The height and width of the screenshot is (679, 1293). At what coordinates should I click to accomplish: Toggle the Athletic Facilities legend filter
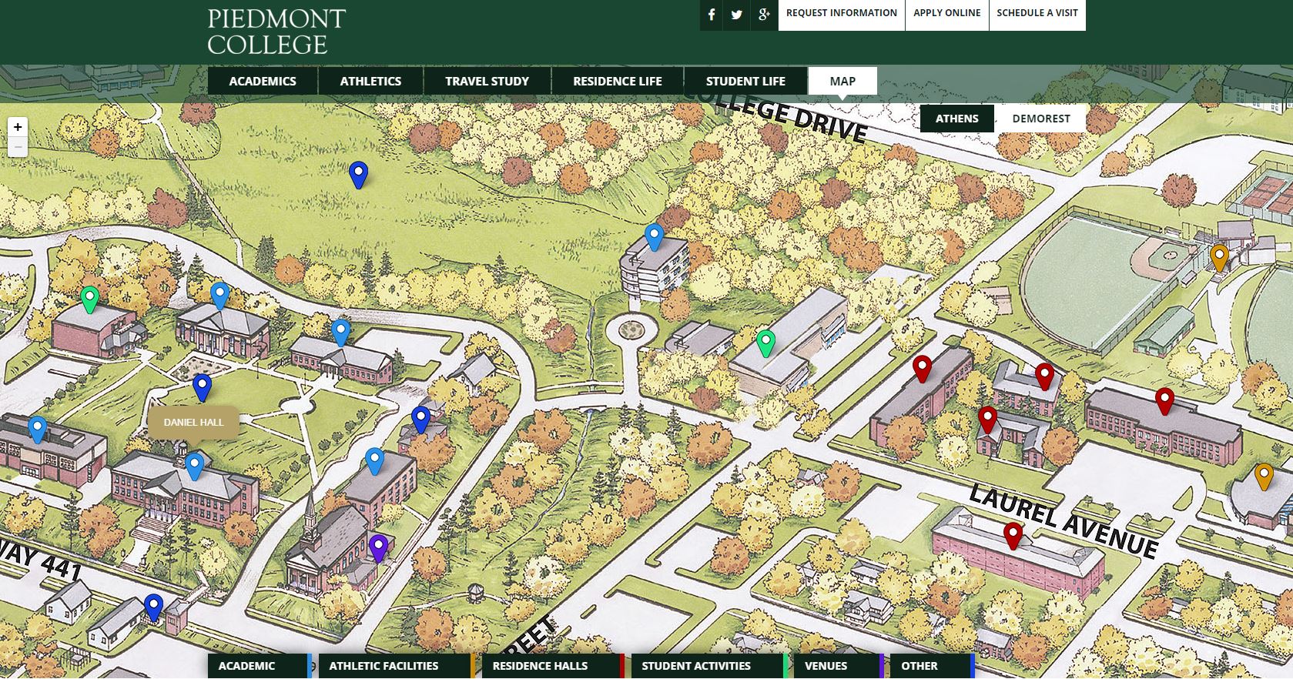coord(397,666)
